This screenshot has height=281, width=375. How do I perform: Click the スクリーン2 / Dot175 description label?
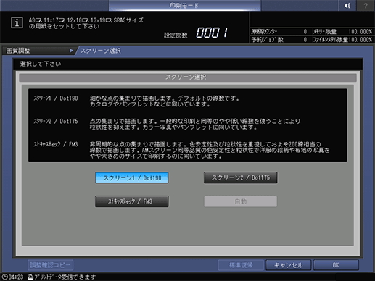pos(56,121)
